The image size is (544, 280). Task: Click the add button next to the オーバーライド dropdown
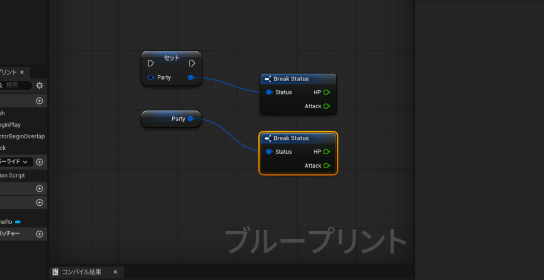pyautogui.click(x=39, y=162)
